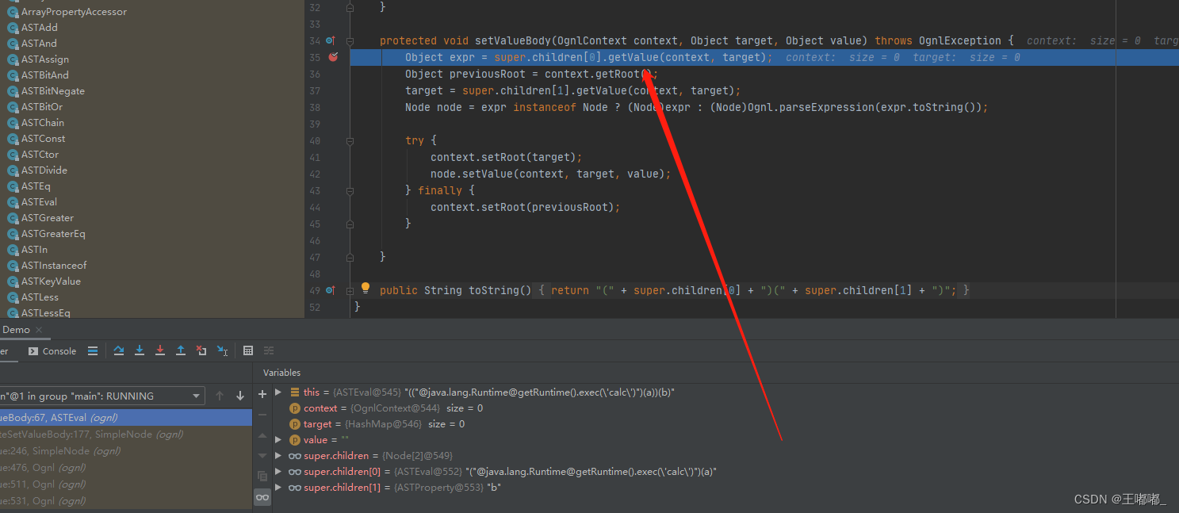Click the yellow lightbulb intention icon
This screenshot has height=513, width=1179.
pyautogui.click(x=366, y=289)
